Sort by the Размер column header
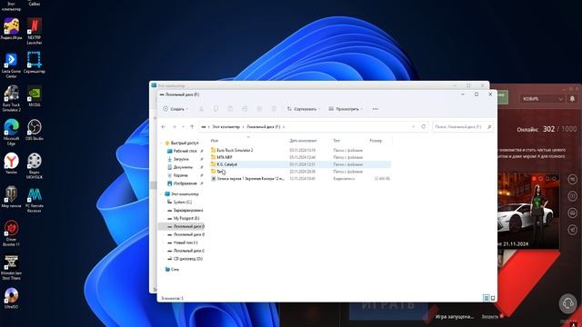Viewport: 582px width, 327px height. point(376,141)
